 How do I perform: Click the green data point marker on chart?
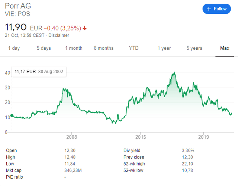click(x=12, y=116)
